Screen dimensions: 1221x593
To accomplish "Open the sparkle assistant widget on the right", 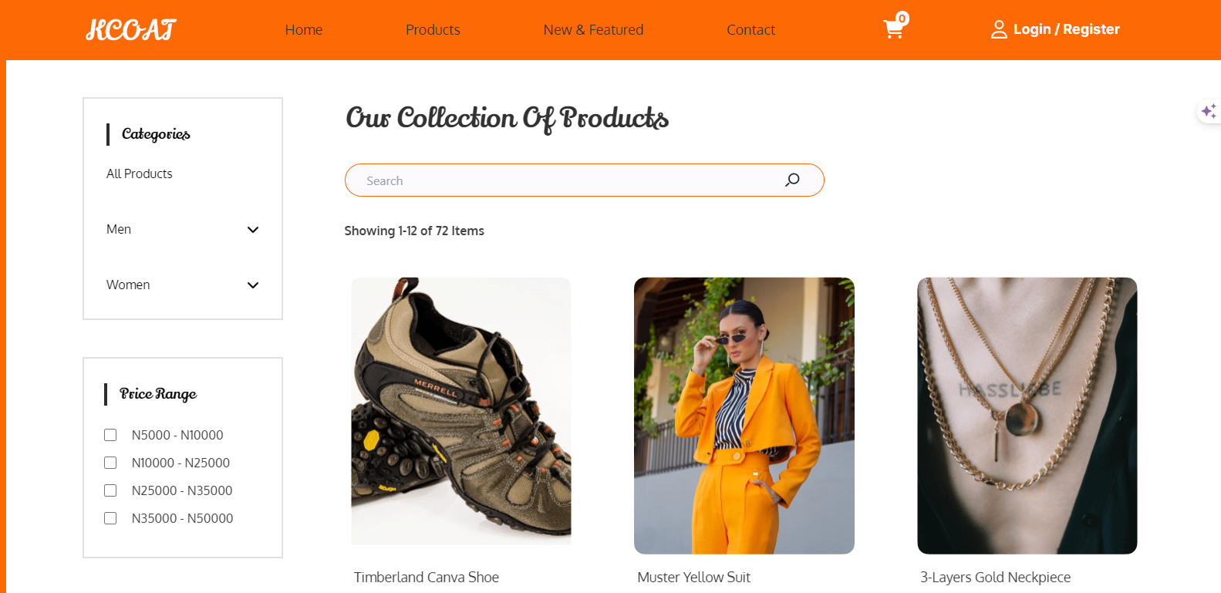I will (1209, 110).
